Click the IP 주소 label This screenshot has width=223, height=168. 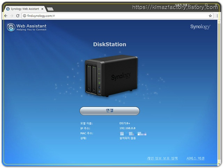[x=85, y=128]
